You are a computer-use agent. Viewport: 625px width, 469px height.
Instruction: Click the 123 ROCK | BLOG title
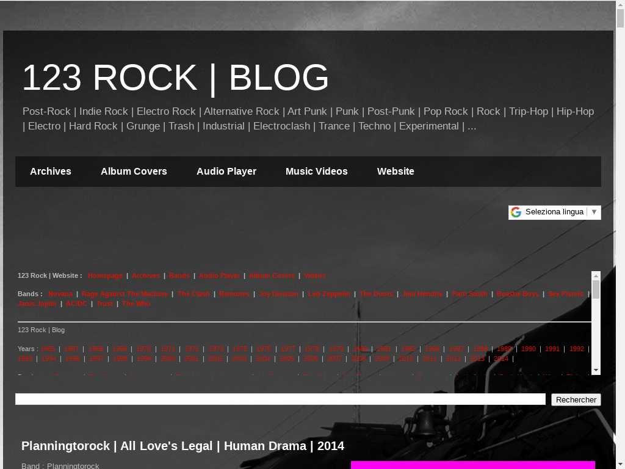[176, 78]
